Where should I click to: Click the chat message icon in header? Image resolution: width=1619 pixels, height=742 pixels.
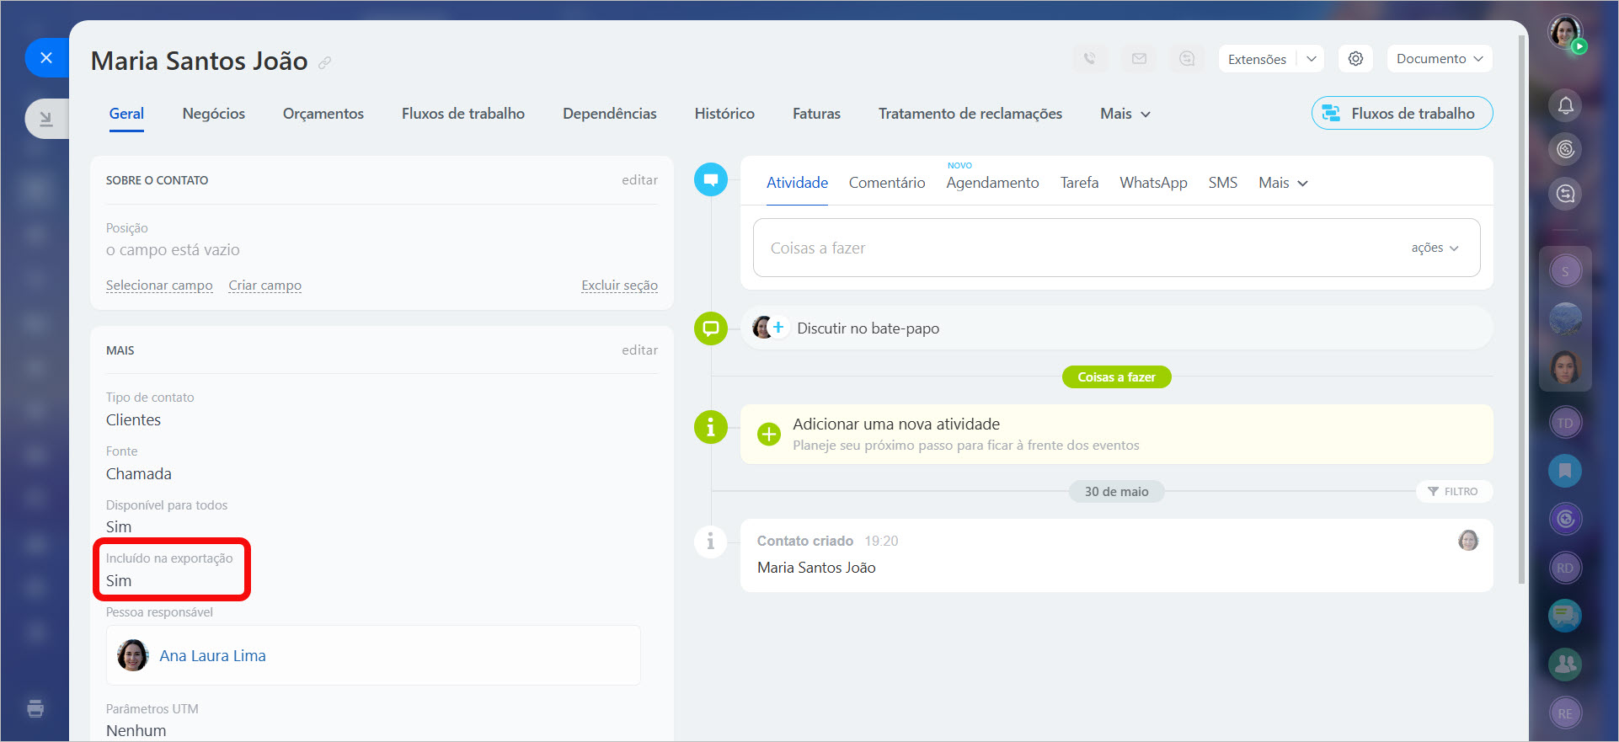pos(1187,59)
